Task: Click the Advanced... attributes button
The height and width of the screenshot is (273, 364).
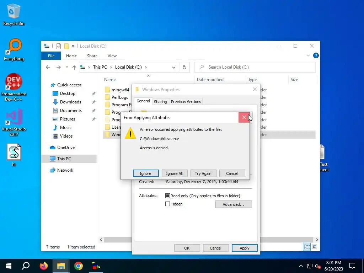Action: coord(234,204)
